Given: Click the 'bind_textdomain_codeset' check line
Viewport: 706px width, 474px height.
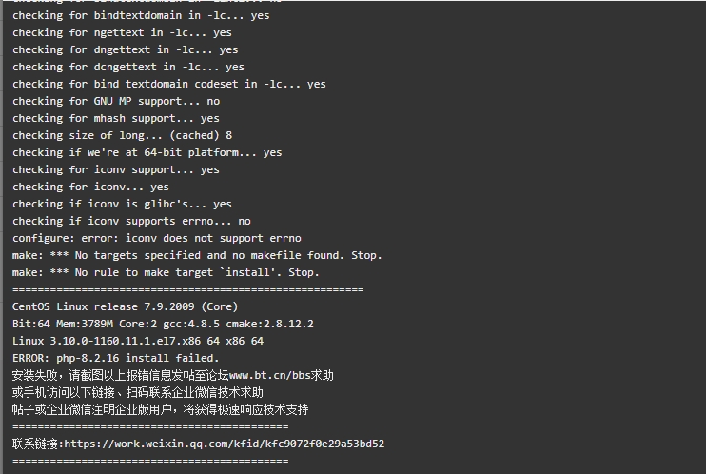Looking at the screenshot, I should 169,85.
